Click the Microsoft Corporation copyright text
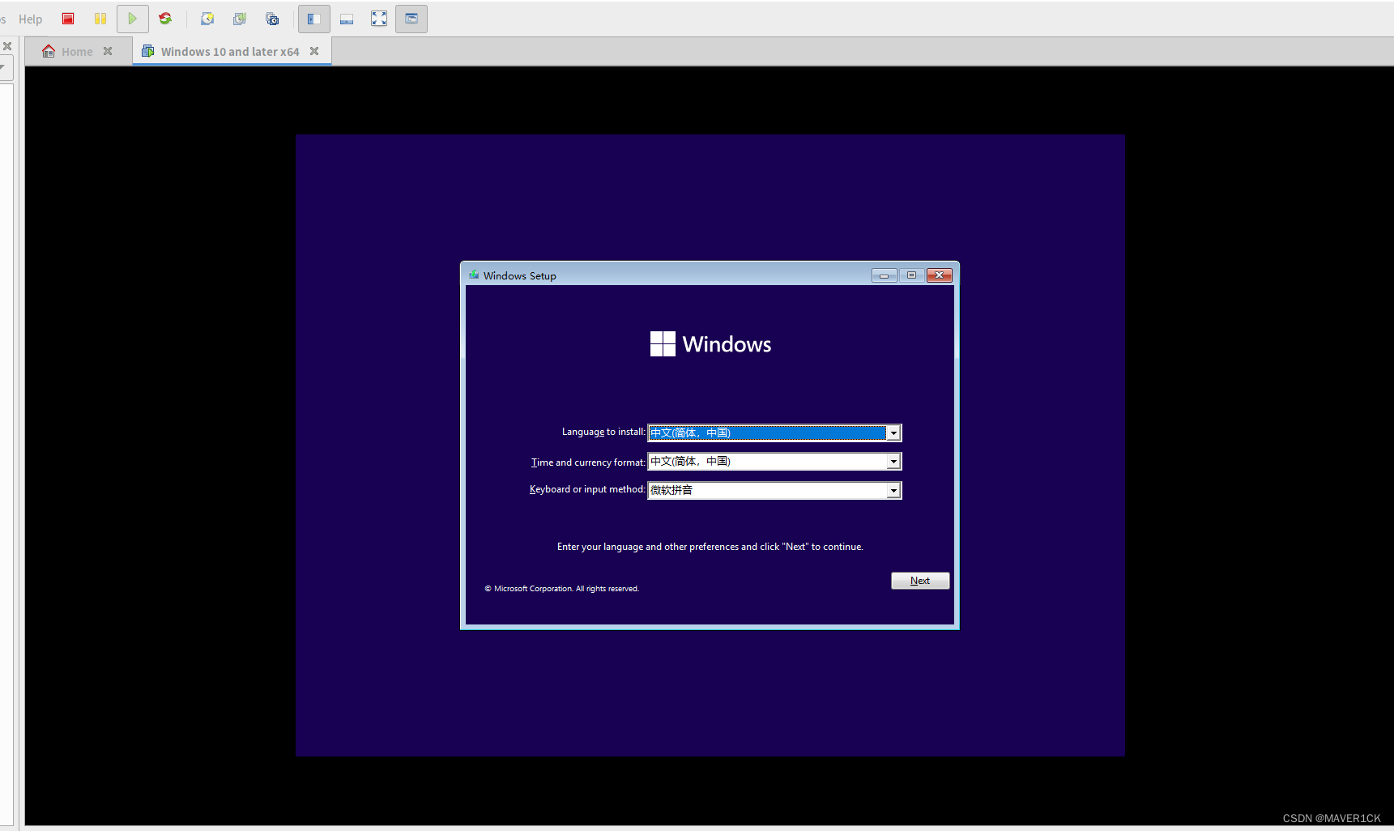1394x831 pixels. (x=562, y=589)
